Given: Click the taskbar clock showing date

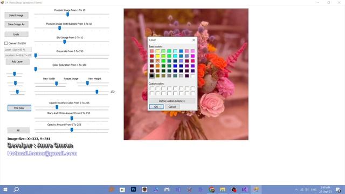Looking at the screenshot, I should pyautogui.click(x=326, y=190).
